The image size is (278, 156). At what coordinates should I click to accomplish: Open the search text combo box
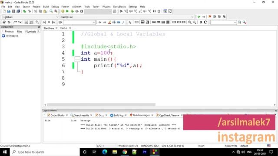pos(79,22)
